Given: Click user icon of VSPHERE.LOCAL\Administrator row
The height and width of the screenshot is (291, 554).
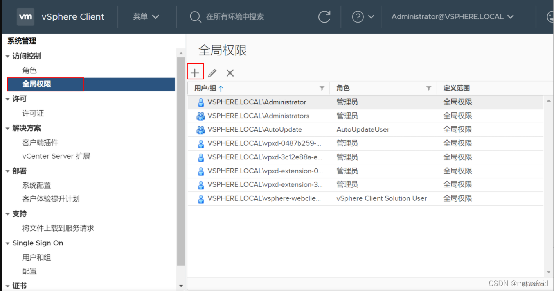Looking at the screenshot, I should (201, 102).
